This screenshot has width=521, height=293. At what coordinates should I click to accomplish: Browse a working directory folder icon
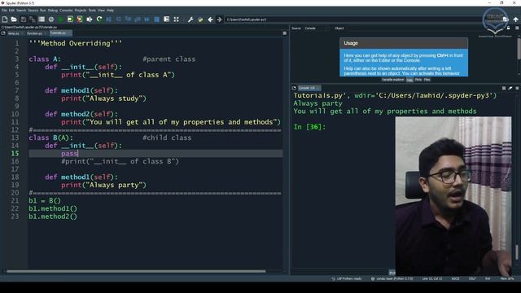(506, 20)
